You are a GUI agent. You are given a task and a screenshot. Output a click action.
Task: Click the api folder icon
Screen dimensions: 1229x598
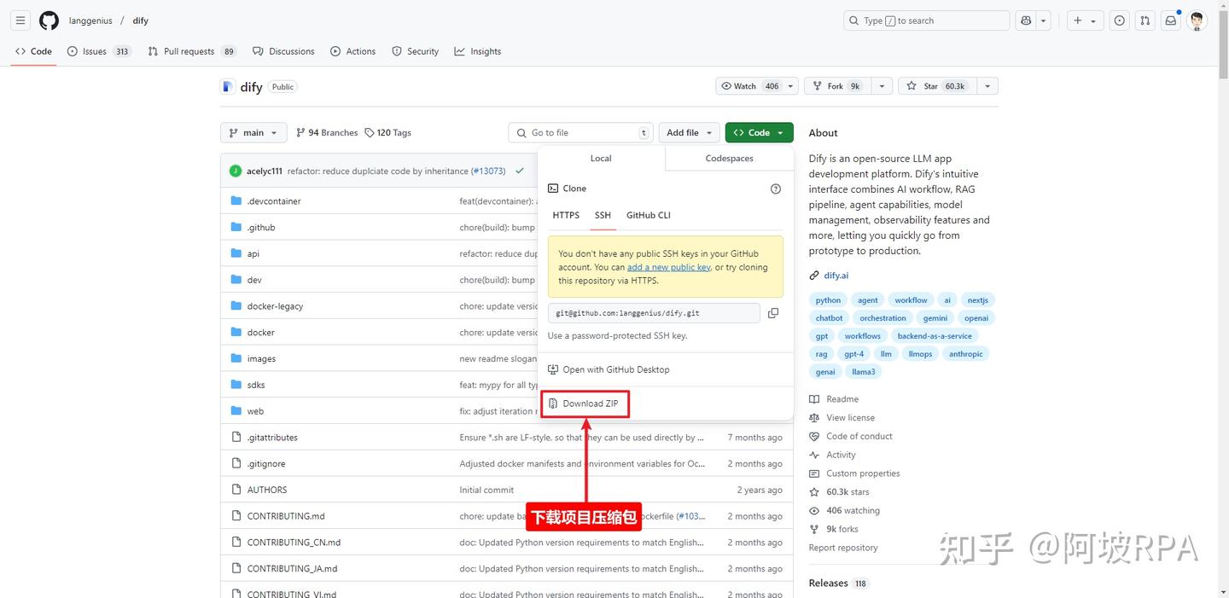click(x=236, y=253)
